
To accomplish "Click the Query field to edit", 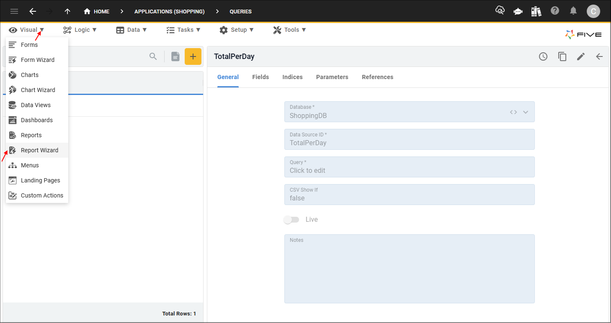I will click(x=409, y=167).
